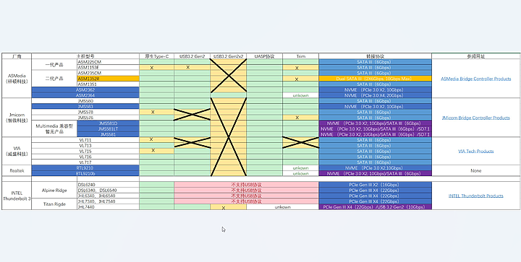Click the ASM1153E model cell
Image resolution: width=521 pixels, height=262 pixels.
108,67
